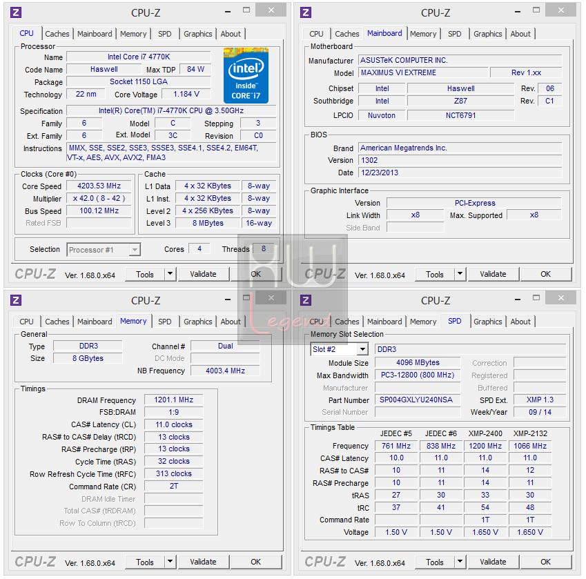Click the Threads count field 8
This screenshot has height=579, width=586.
pyautogui.click(x=264, y=248)
